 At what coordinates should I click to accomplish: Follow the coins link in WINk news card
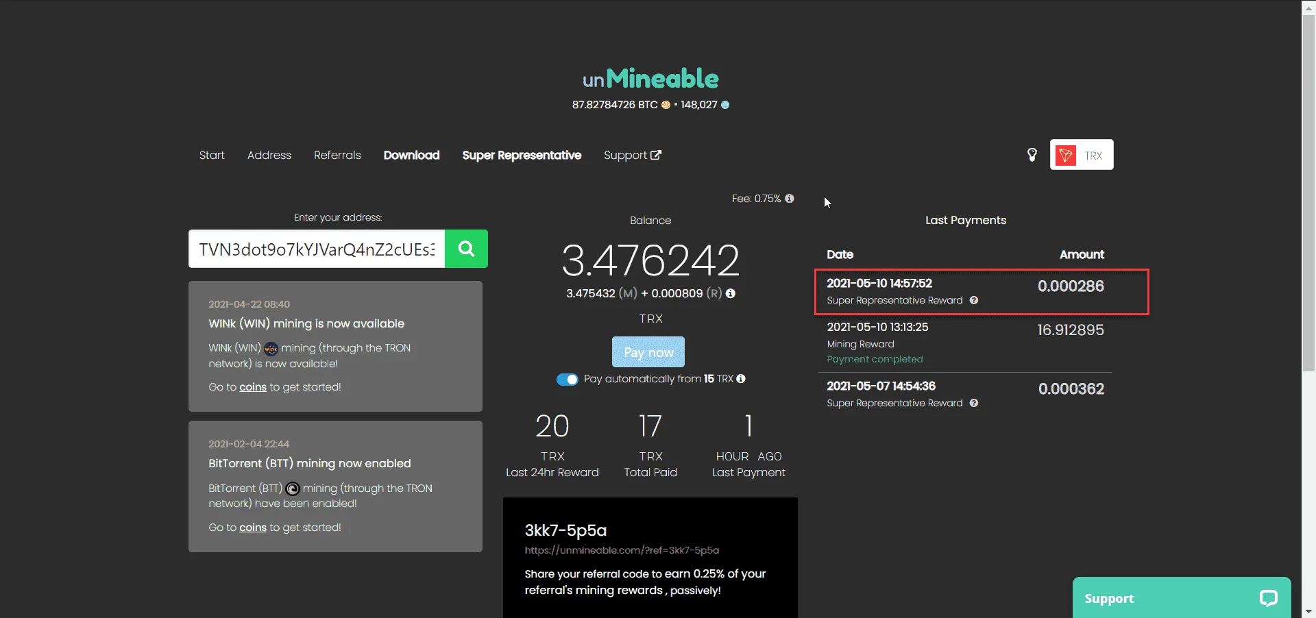click(252, 387)
